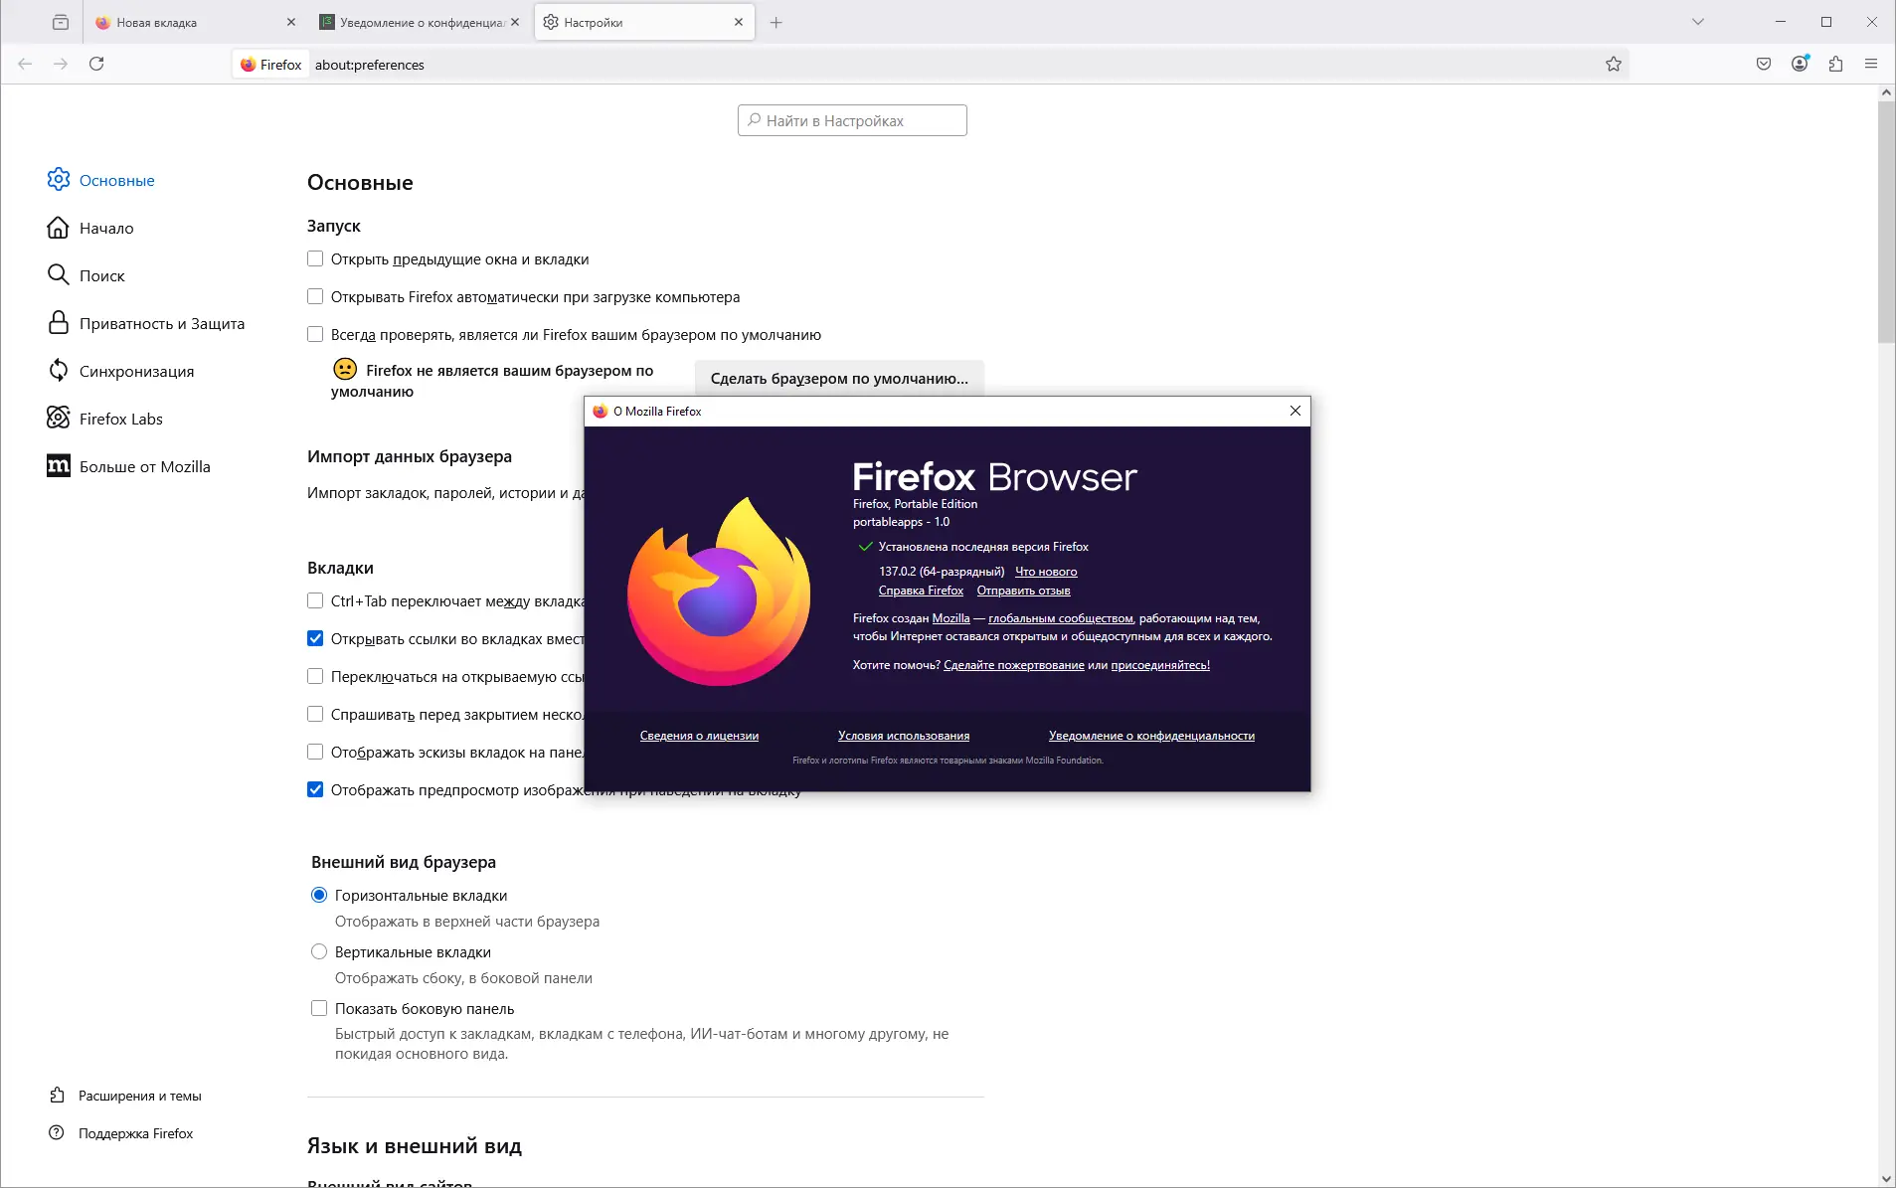Enable Всегда проверять браузер по умолчанию checkbox
Image resolution: width=1896 pixels, height=1188 pixels.
[x=315, y=334]
